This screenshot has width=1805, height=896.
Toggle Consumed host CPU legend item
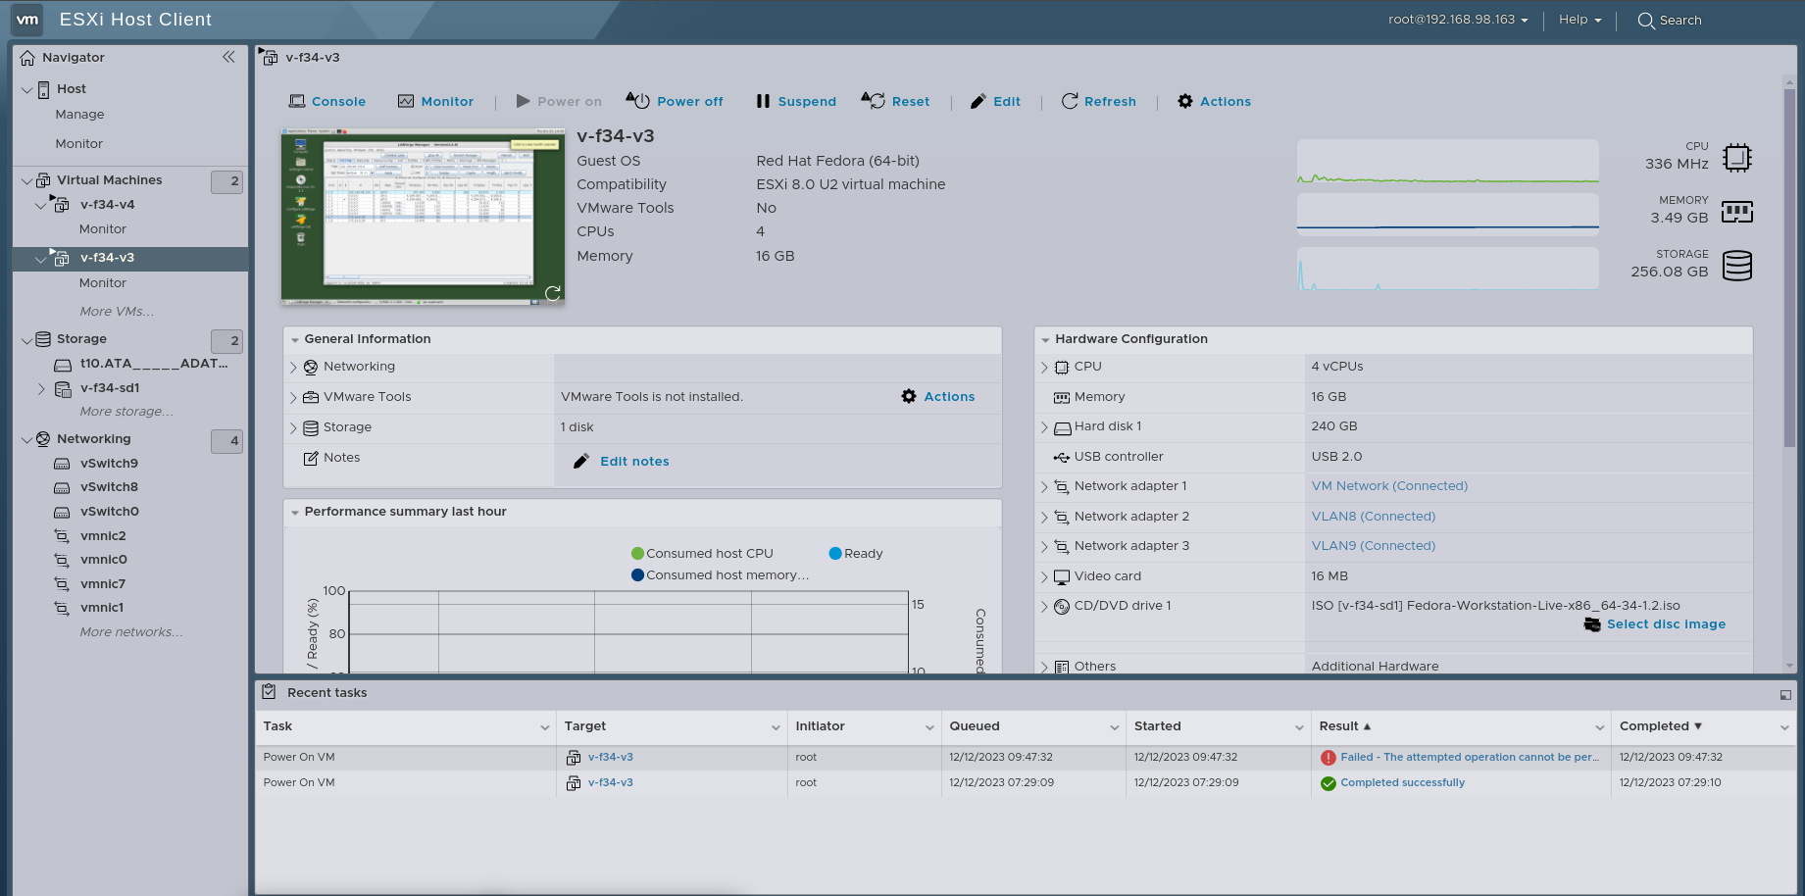702,553
